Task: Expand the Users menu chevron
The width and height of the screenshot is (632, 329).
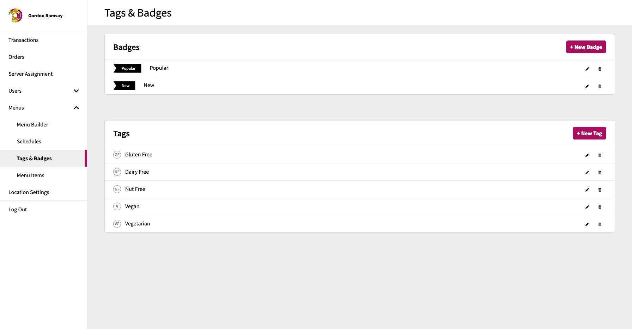Action: coord(76,91)
